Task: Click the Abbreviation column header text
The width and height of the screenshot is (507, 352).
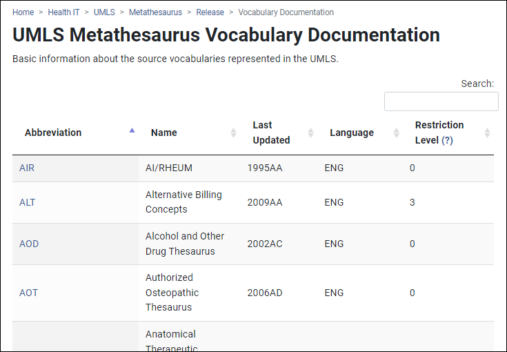Action: tap(53, 133)
